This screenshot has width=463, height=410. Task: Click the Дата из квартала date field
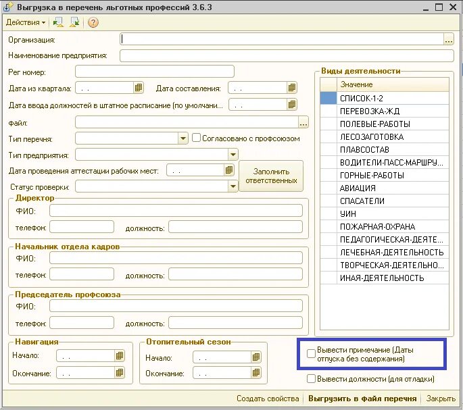(104, 88)
